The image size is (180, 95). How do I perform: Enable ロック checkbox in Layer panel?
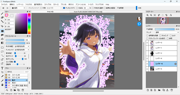pyautogui.click(x=170, y=36)
